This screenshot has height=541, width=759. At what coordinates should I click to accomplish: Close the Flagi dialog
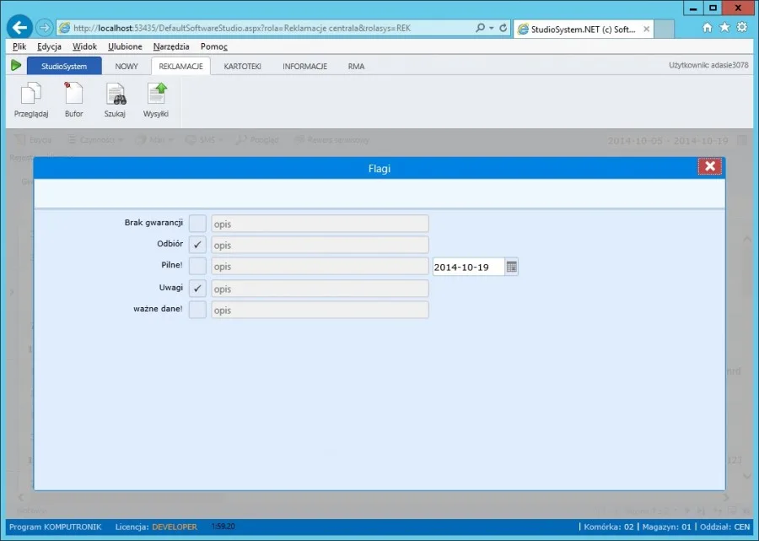click(709, 166)
